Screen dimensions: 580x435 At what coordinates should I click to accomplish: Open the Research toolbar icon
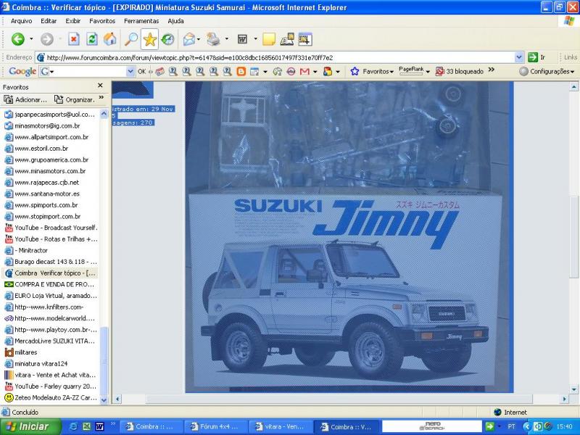click(x=287, y=39)
